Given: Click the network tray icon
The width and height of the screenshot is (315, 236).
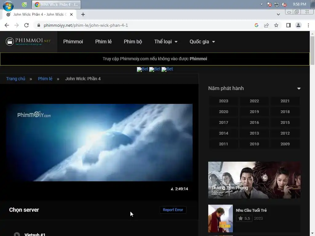Looking at the screenshot, I should 277,4.
